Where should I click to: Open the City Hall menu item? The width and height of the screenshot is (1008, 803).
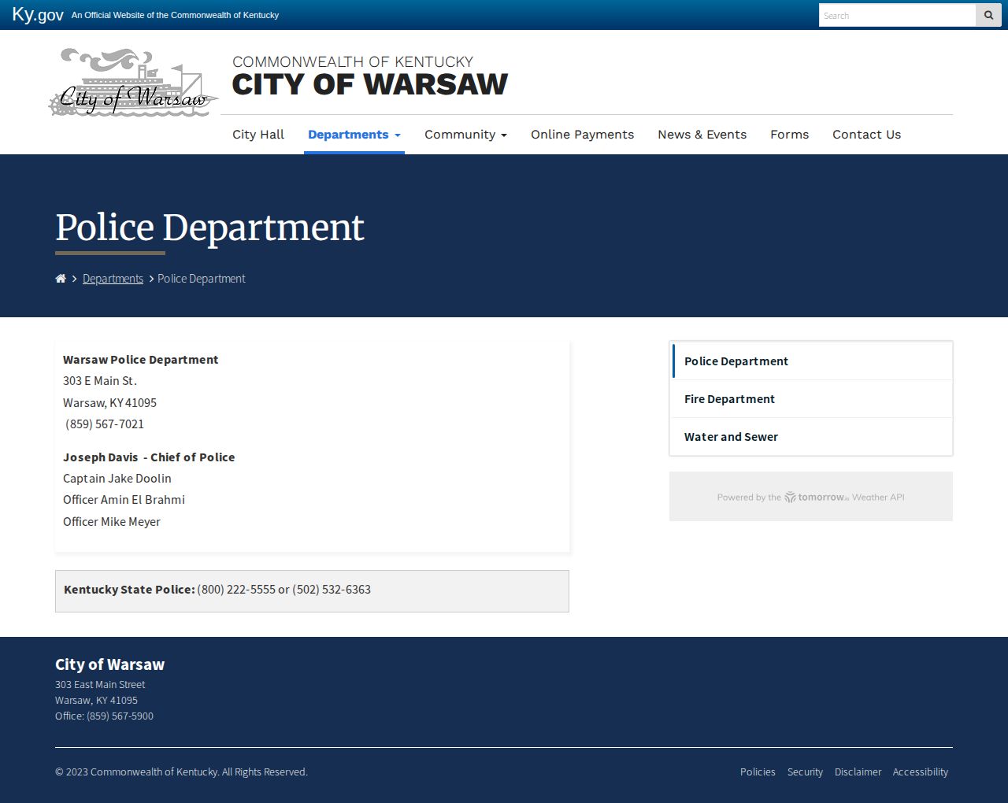[x=258, y=135]
